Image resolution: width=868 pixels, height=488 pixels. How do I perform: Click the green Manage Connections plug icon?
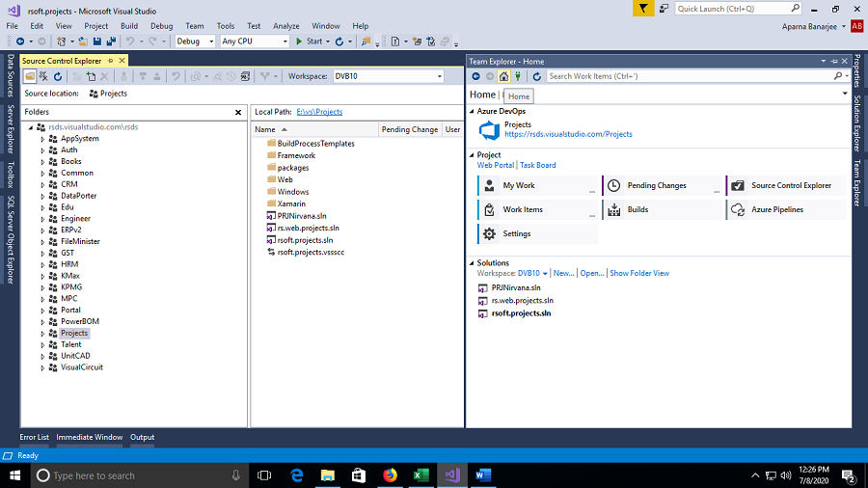pyautogui.click(x=518, y=76)
